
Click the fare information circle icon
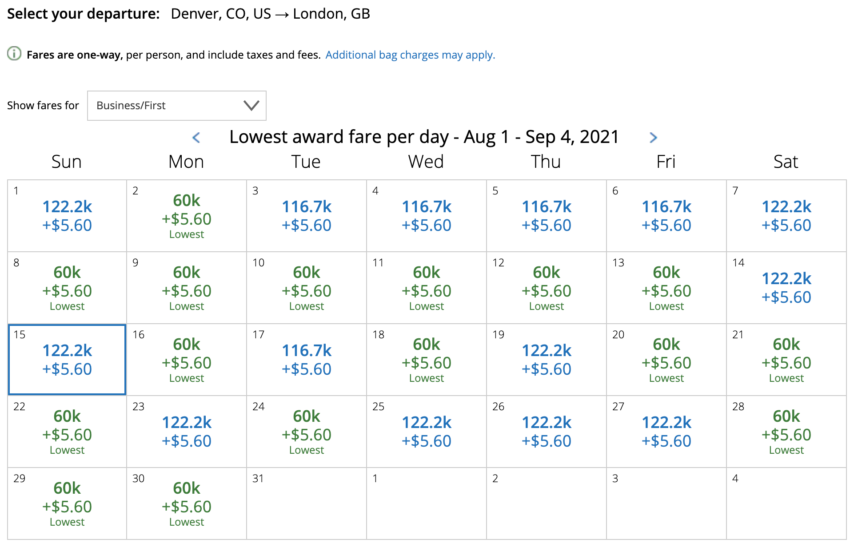14,54
